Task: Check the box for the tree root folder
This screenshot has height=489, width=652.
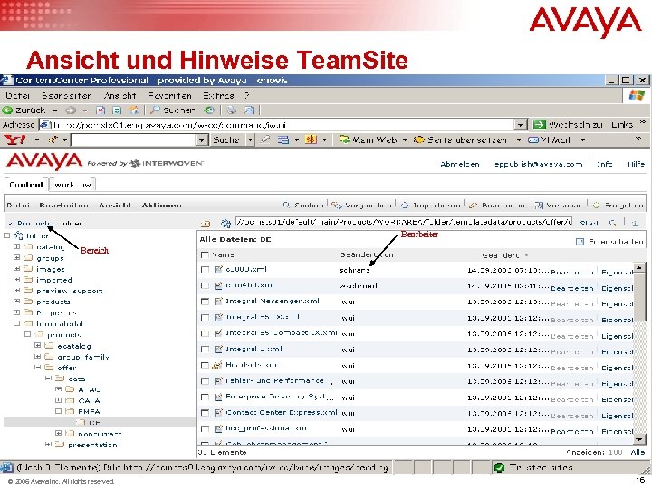Action: point(6,235)
